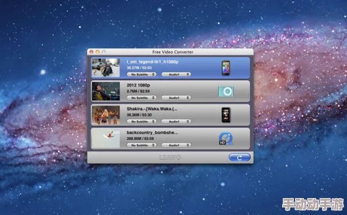Select the 2012 1080p video thumbnail

coord(106,91)
